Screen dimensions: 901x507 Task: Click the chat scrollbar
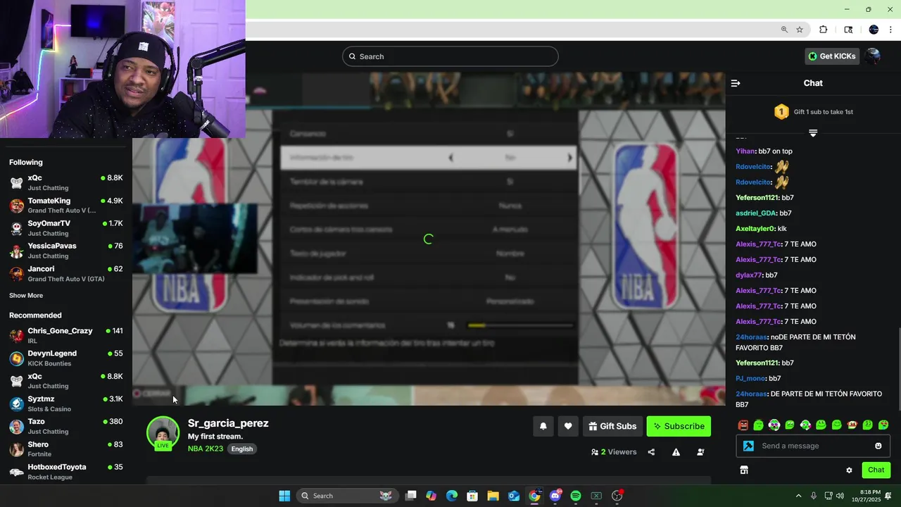point(899,368)
